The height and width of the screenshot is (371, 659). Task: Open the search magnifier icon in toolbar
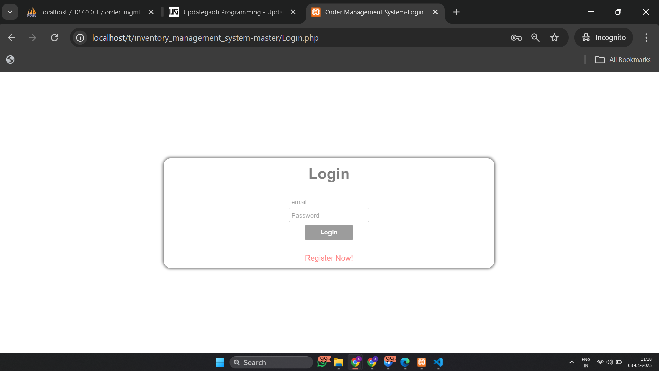(535, 38)
